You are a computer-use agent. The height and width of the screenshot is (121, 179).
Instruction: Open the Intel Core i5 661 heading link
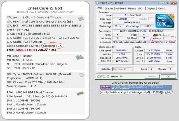(45, 8)
